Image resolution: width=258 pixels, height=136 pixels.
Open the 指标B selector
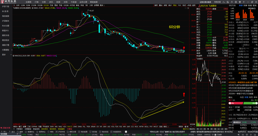click(181, 126)
